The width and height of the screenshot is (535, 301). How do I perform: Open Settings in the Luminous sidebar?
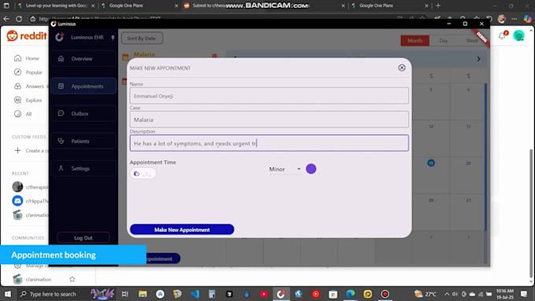pyautogui.click(x=83, y=168)
